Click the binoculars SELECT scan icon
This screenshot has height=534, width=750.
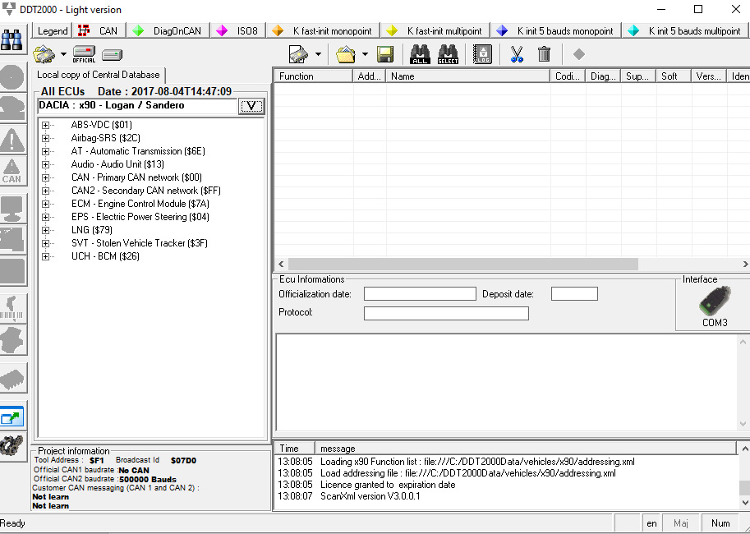448,54
